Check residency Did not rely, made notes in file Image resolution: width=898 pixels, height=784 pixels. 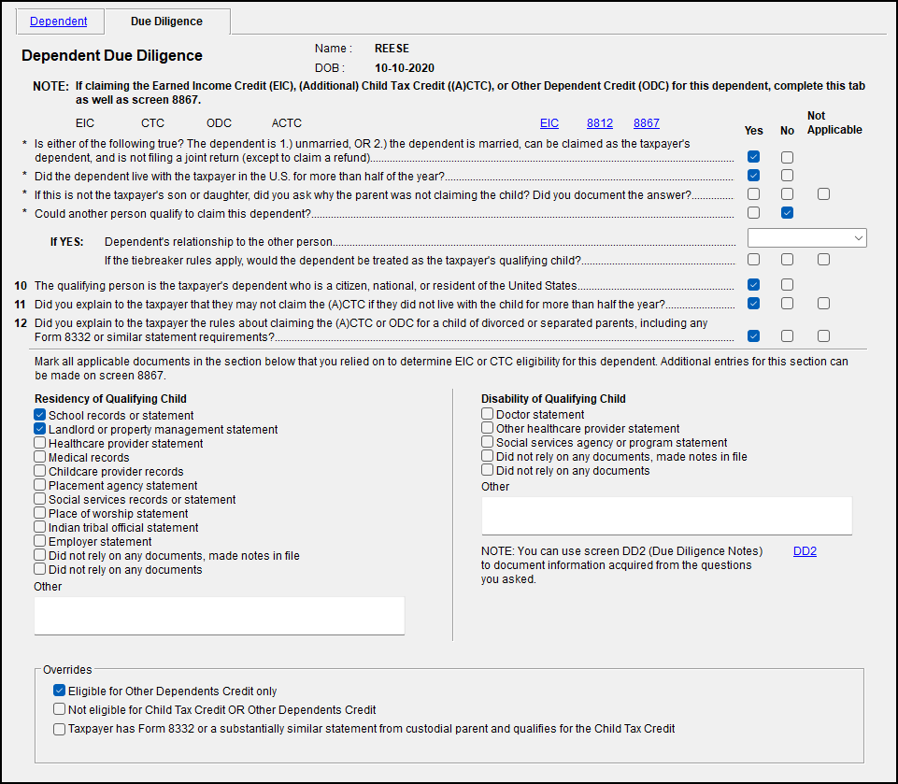click(x=39, y=555)
